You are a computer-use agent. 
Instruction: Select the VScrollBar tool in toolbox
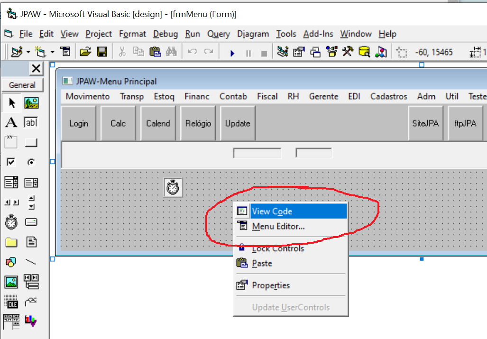click(31, 202)
